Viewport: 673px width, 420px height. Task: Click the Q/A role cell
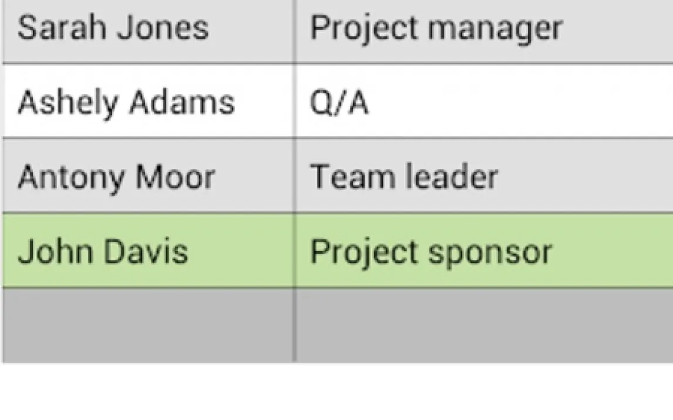point(482,102)
